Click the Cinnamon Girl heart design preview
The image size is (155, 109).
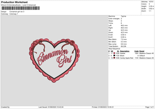54,60
